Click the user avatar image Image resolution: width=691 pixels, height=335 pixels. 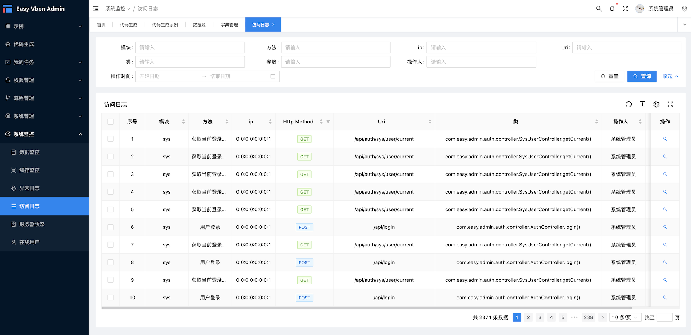(640, 9)
